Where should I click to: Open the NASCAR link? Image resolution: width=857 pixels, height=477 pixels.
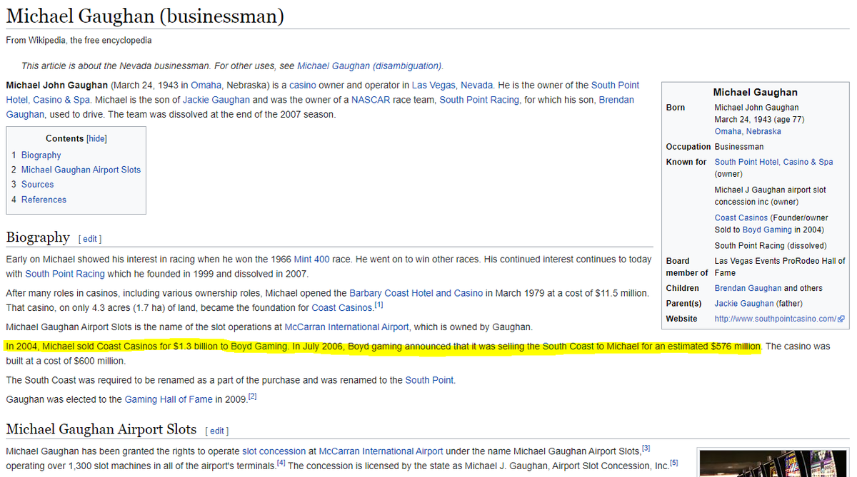tap(371, 100)
